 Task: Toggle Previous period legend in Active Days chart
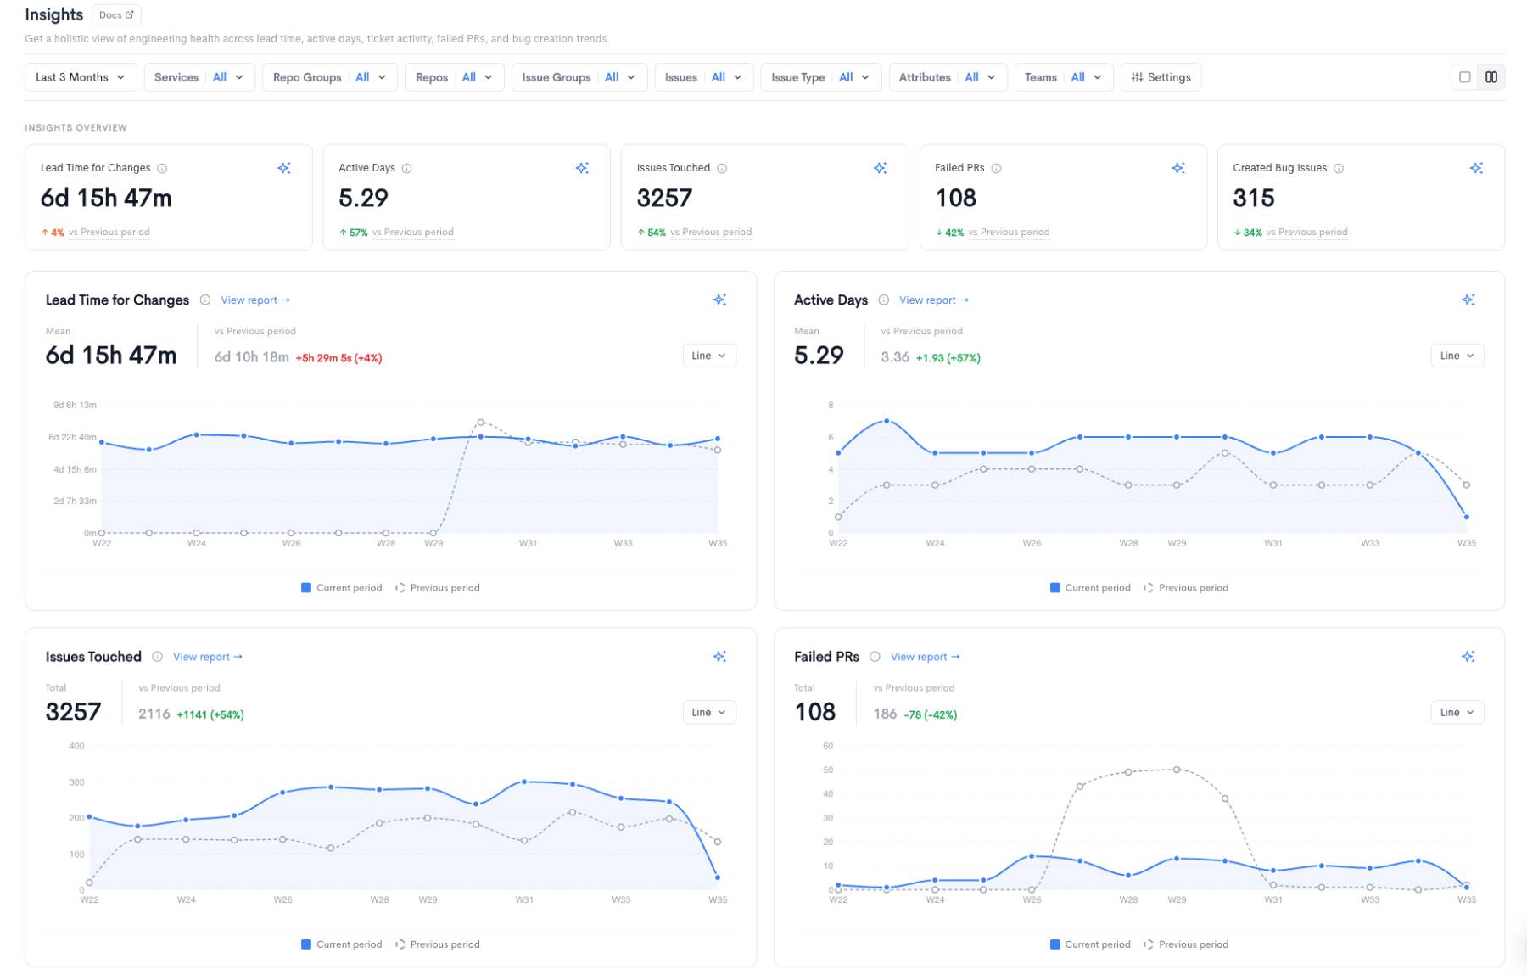tap(1185, 587)
